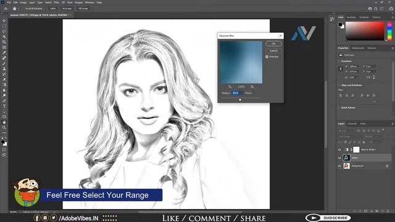Select the Healing Brush tool
This screenshot has width=395, height=222.
pos(4,58)
